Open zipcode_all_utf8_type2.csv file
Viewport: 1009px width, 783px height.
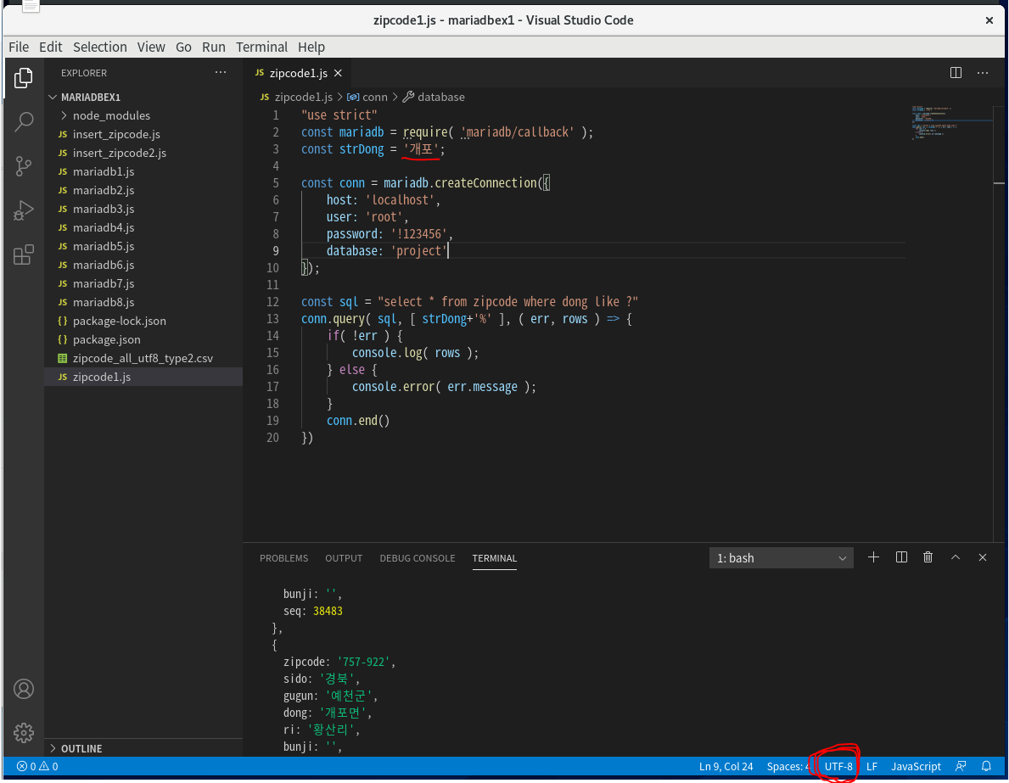143,358
